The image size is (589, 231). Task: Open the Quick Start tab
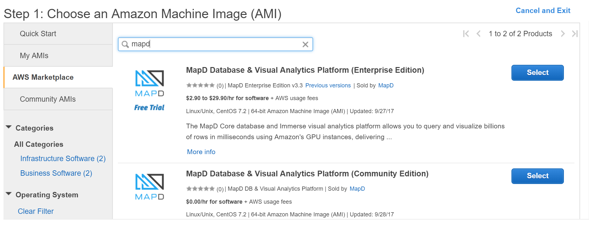[38, 34]
